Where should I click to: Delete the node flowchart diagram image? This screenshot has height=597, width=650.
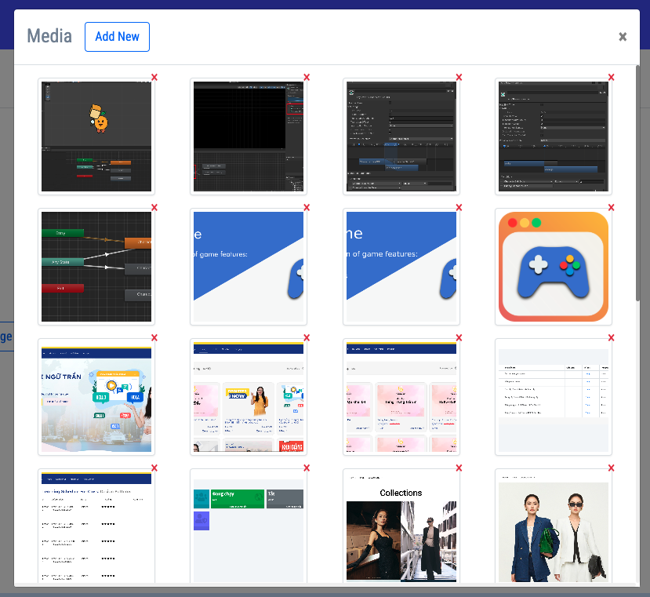tap(154, 207)
